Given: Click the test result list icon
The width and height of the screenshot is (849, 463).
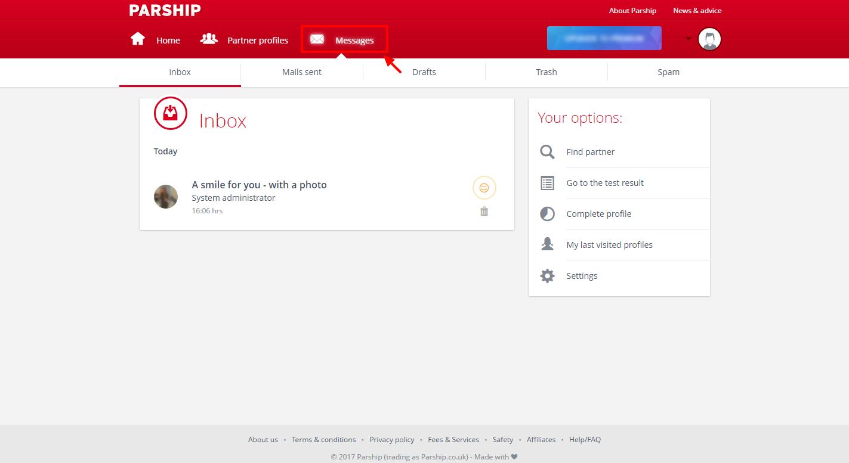Looking at the screenshot, I should 547,183.
